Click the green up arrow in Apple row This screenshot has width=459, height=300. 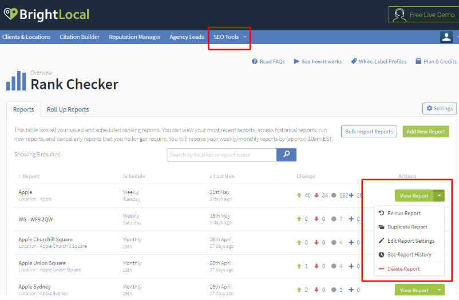click(x=299, y=195)
